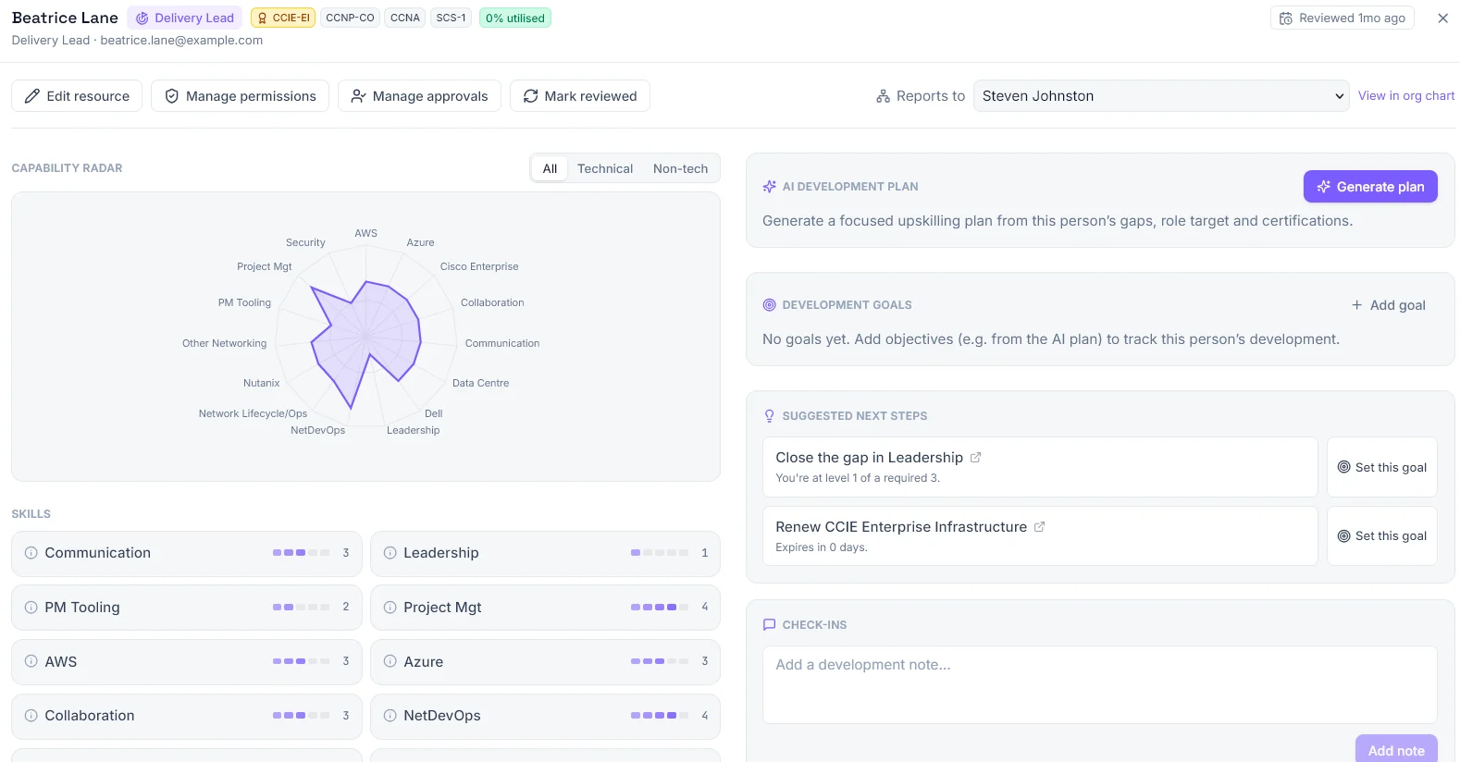Select the CCNP-CO certification badge
The height and width of the screenshot is (762, 1460).
coord(350,18)
